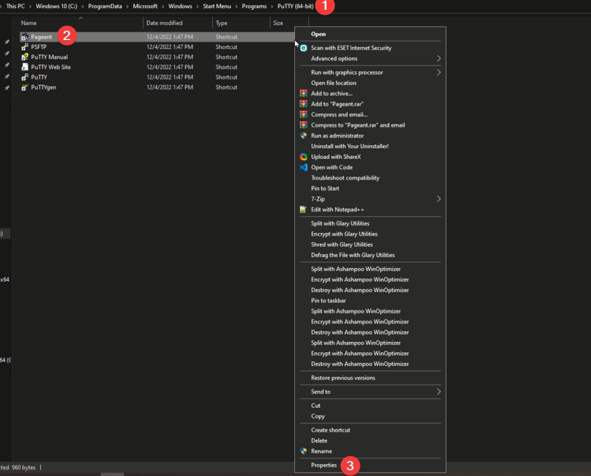
Task: Sort files by Date modified column
Action: (164, 23)
